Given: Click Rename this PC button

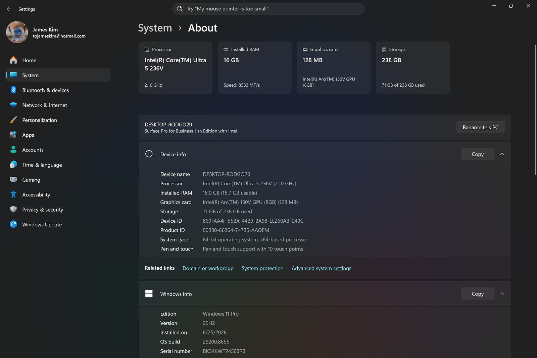Looking at the screenshot, I should pyautogui.click(x=481, y=127).
